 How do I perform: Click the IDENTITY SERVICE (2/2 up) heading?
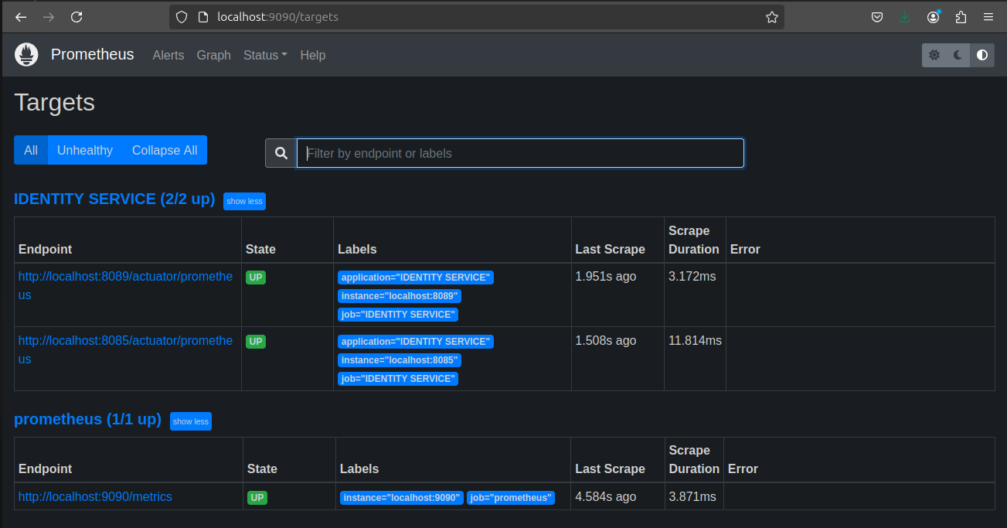coord(114,199)
